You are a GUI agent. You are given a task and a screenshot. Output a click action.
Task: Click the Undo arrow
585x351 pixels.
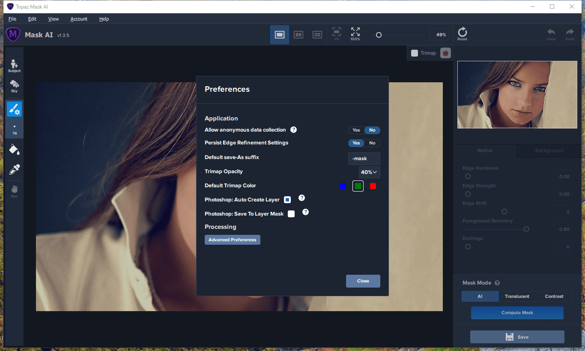(551, 34)
